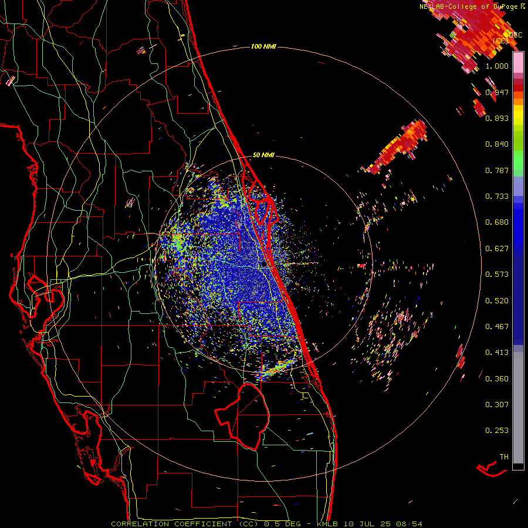Select the 0.467 scale value
Image resolution: width=528 pixels, height=528 pixels.
(497, 327)
